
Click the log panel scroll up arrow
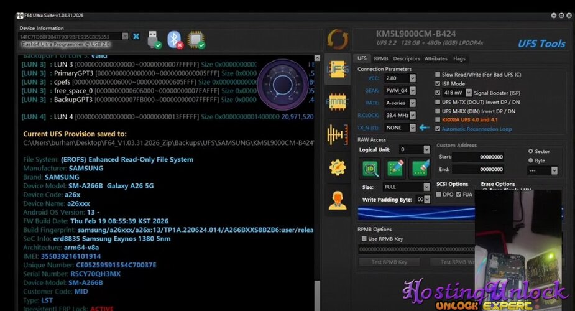pos(317,58)
